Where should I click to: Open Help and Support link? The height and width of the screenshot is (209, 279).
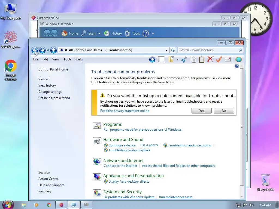point(51,185)
